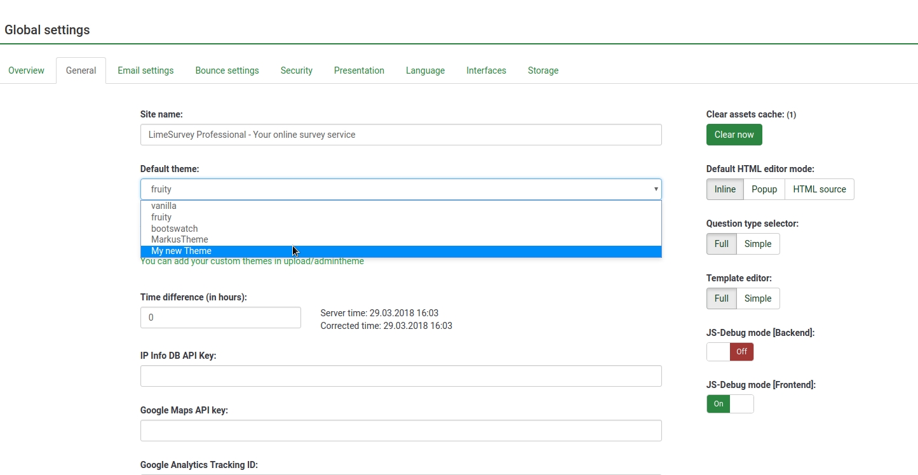Set HTML editor mode to HTML source

tap(819, 189)
